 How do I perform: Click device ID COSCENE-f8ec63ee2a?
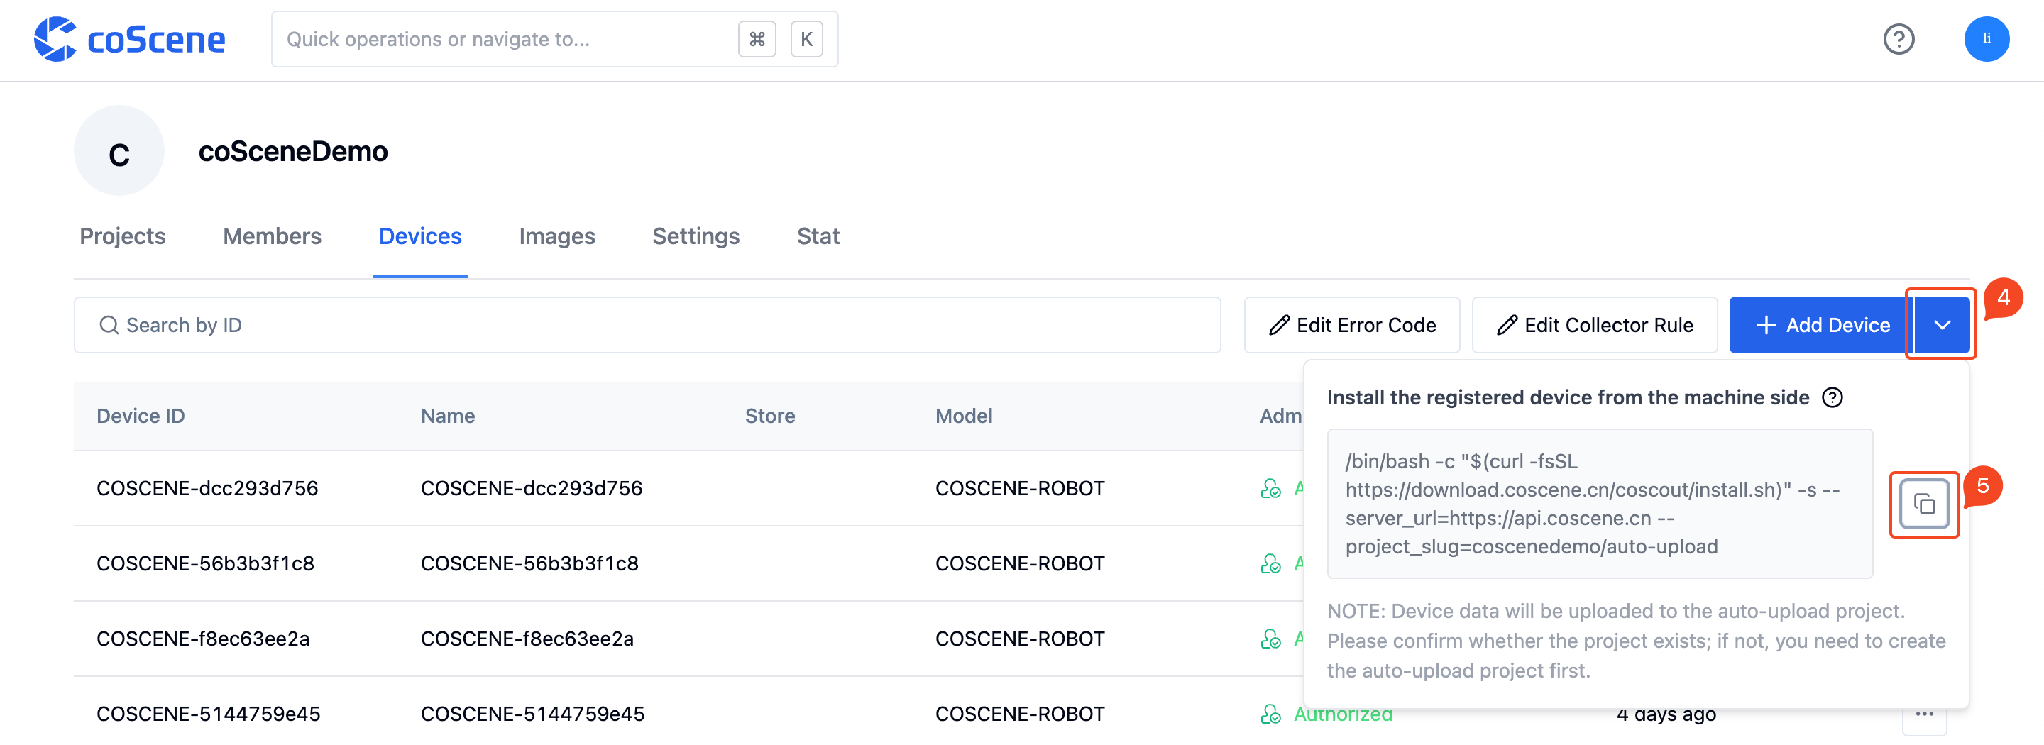[203, 639]
